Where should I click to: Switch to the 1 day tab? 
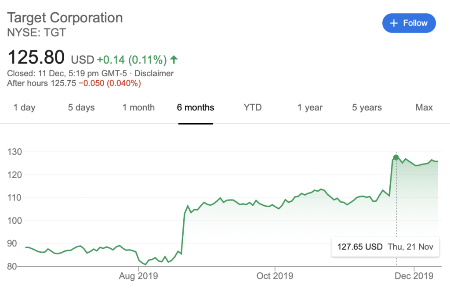(x=25, y=107)
